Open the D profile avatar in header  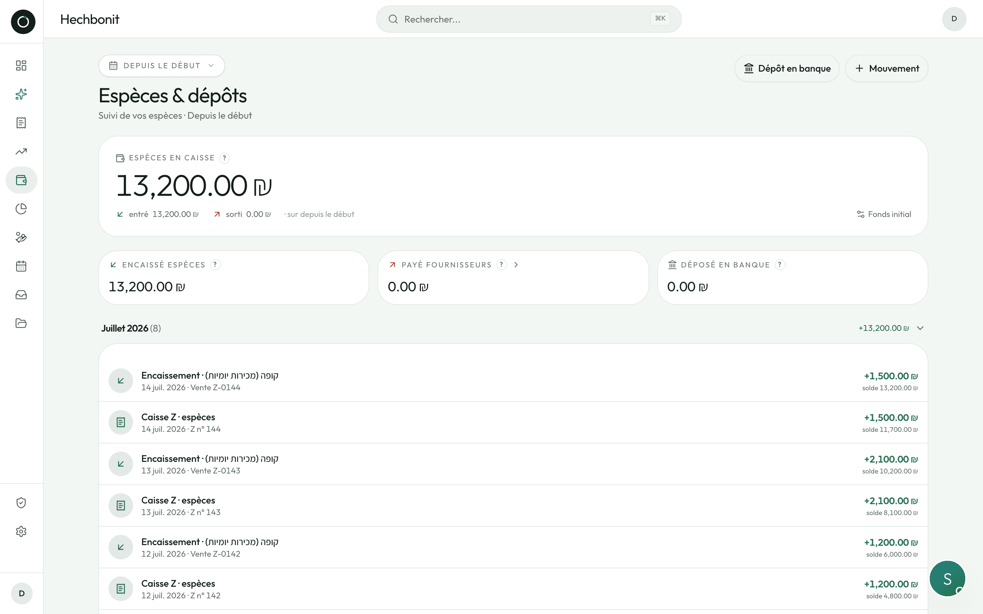click(954, 19)
